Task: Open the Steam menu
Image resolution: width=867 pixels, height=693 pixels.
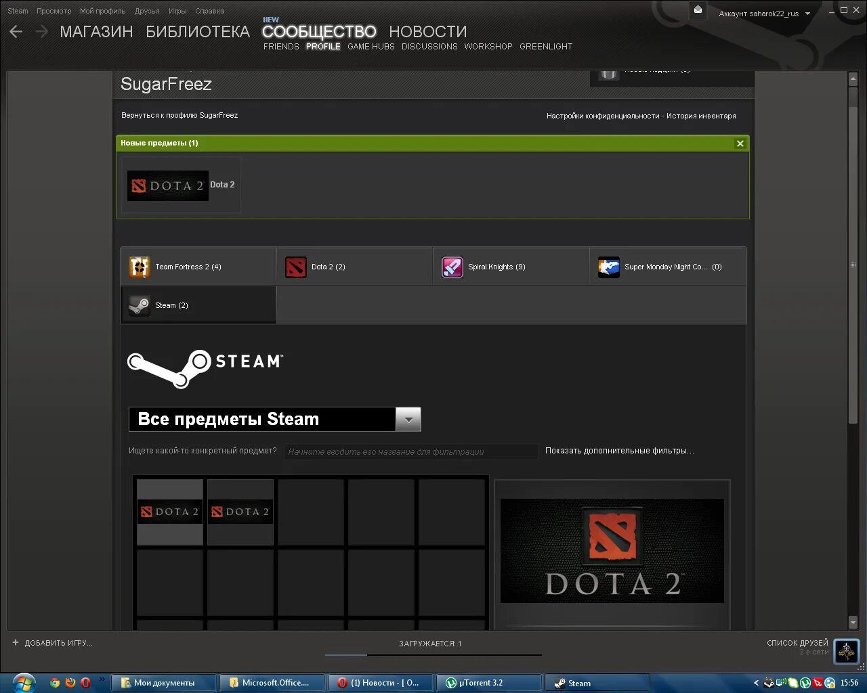Action: pyautogui.click(x=18, y=11)
